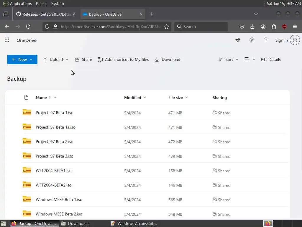The width and height of the screenshot is (302, 227).
Task: Close the Backup - OneDrive tab
Action: click(x=141, y=14)
